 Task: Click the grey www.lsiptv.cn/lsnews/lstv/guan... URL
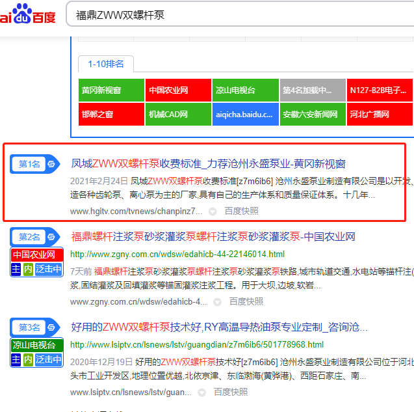point(131,392)
